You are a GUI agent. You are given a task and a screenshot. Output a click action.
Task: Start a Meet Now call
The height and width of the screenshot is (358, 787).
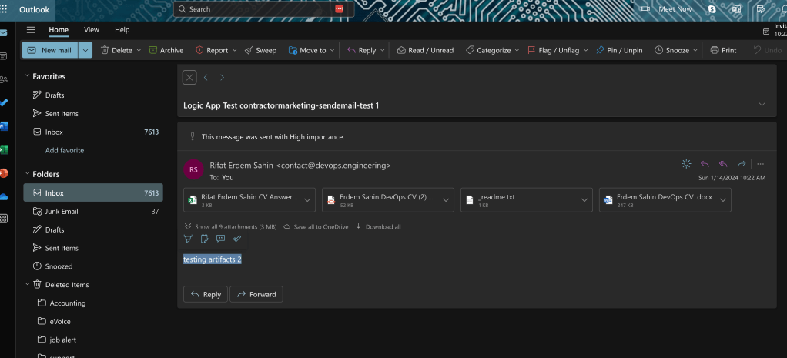click(666, 9)
